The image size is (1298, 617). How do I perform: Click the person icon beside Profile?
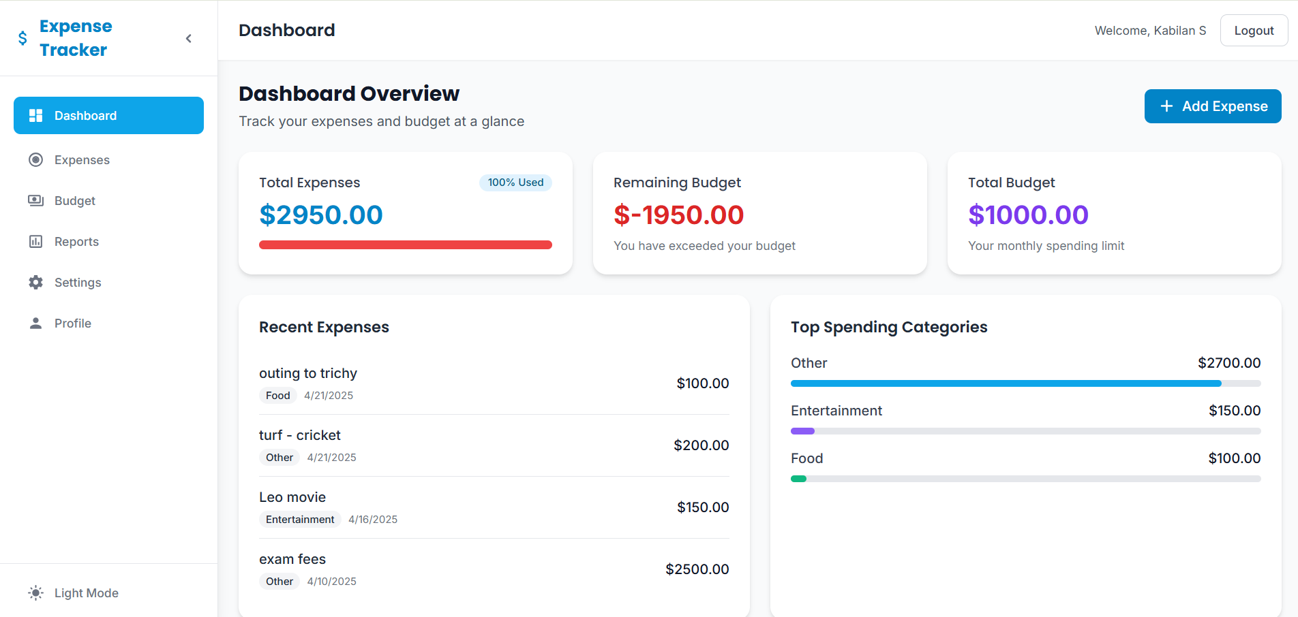[35, 323]
